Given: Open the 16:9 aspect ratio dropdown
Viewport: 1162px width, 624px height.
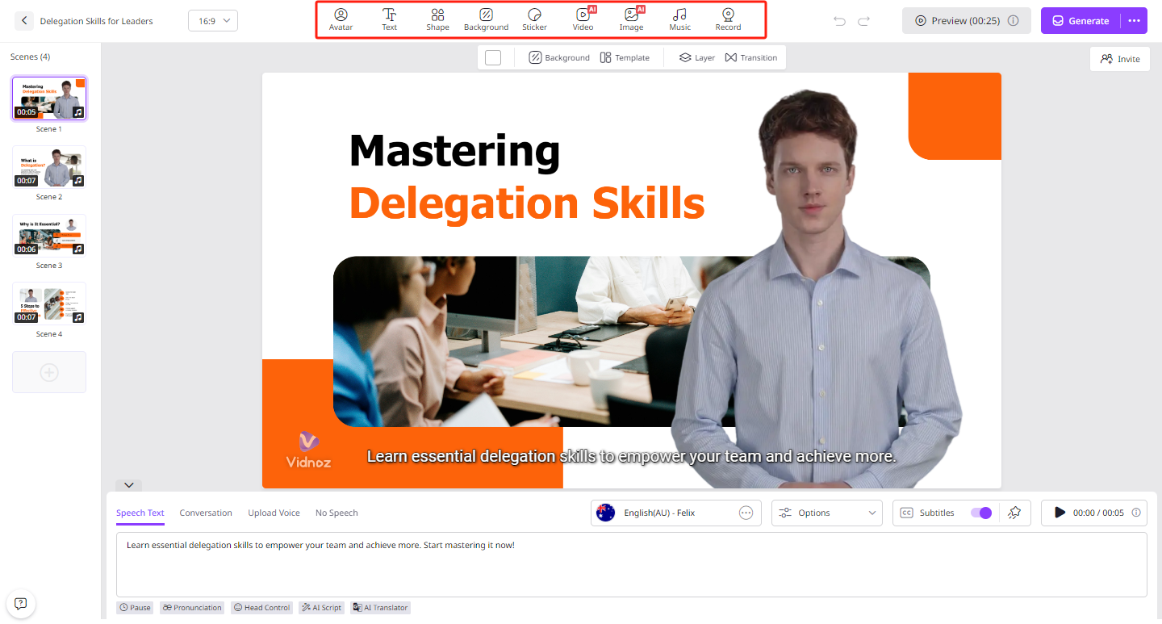Looking at the screenshot, I should (x=212, y=20).
